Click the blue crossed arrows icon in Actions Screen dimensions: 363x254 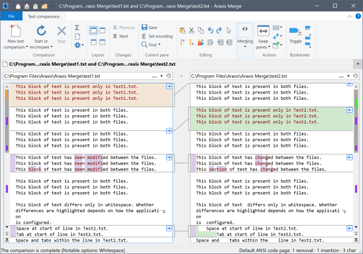(x=276, y=36)
